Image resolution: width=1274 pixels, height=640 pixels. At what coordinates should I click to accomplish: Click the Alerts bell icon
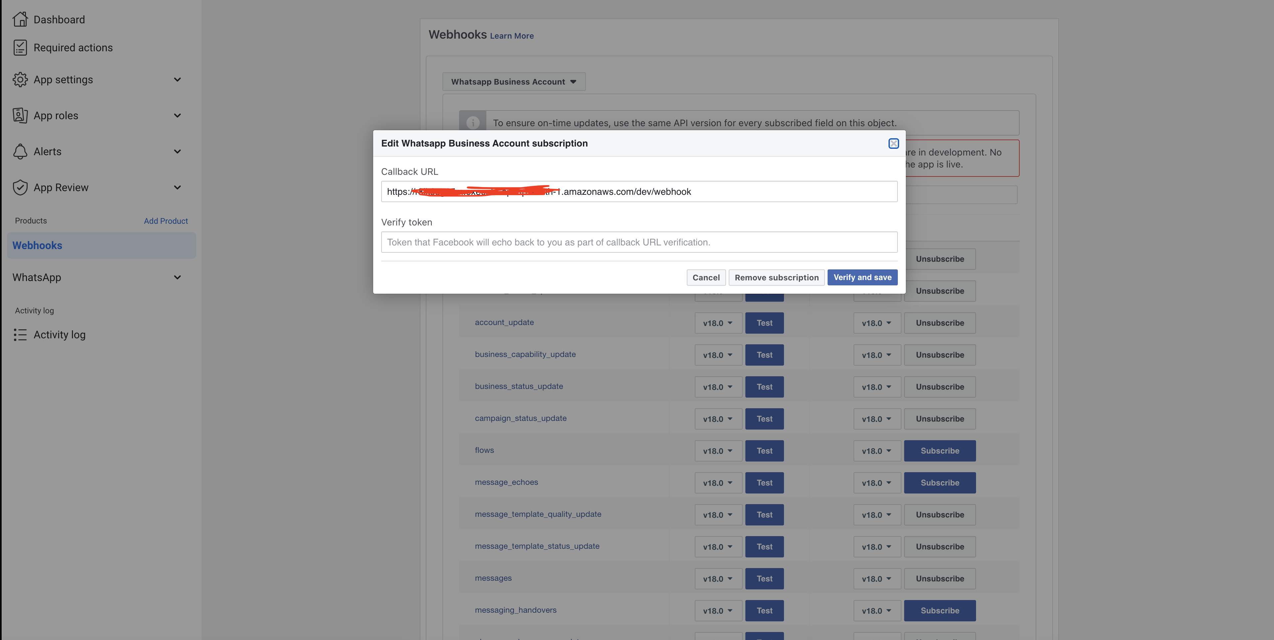pyautogui.click(x=20, y=152)
